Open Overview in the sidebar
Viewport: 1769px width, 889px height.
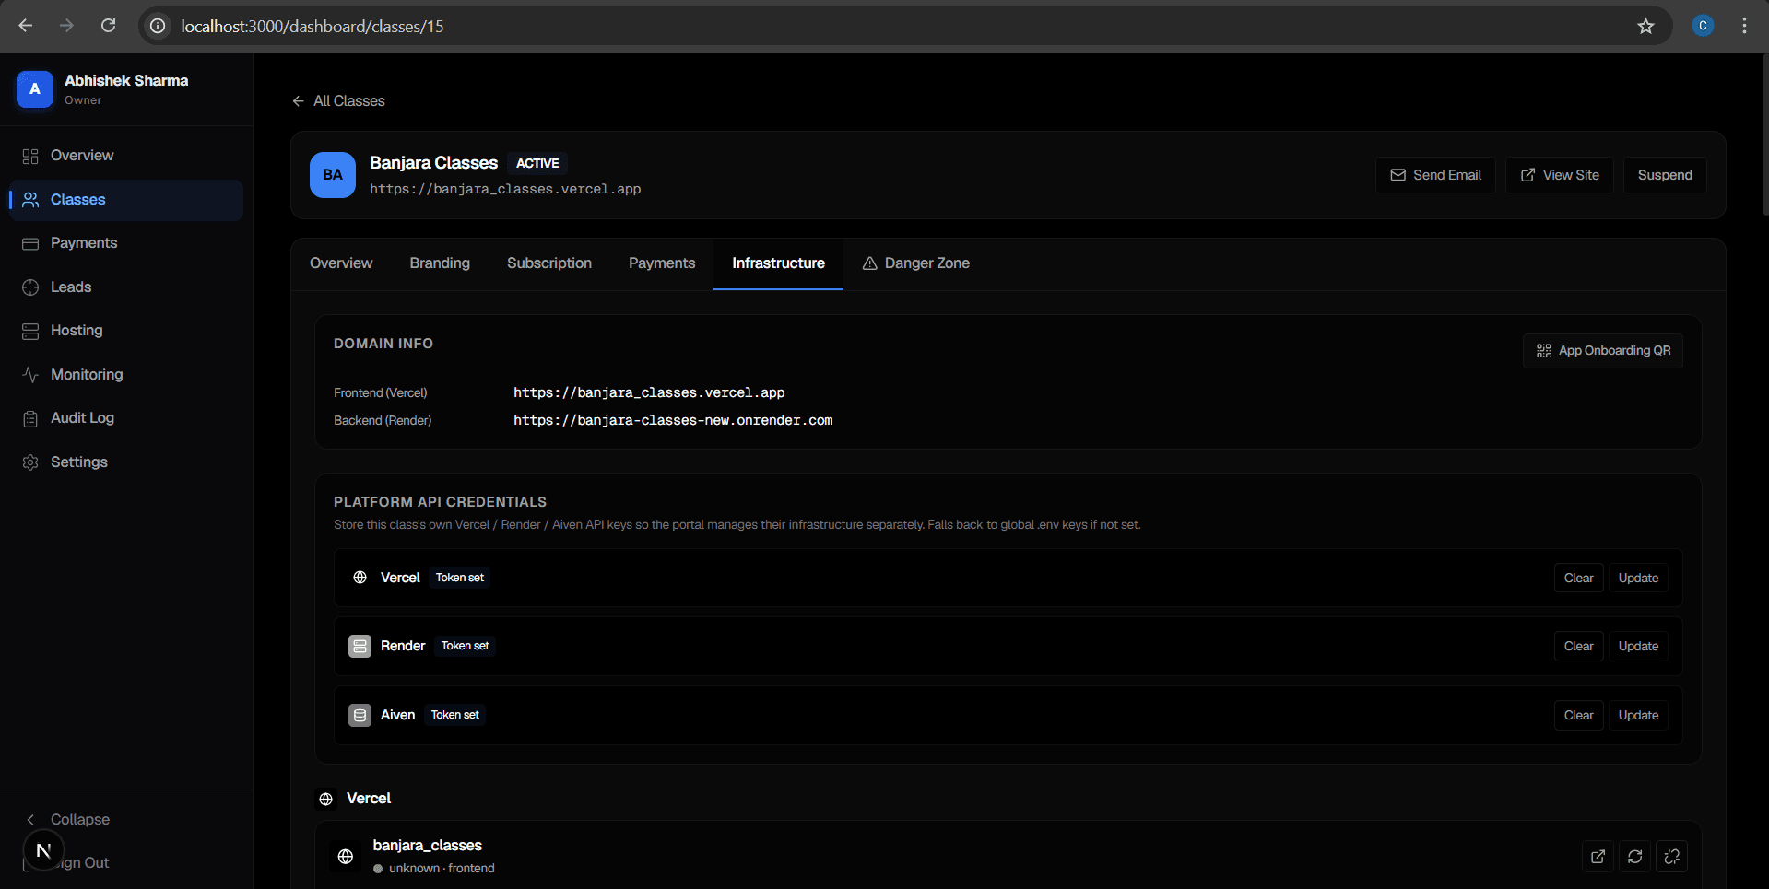click(x=126, y=156)
